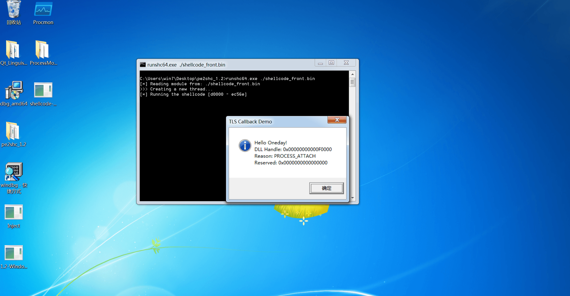Close the TLS Callback Demo dialog

[337, 120]
